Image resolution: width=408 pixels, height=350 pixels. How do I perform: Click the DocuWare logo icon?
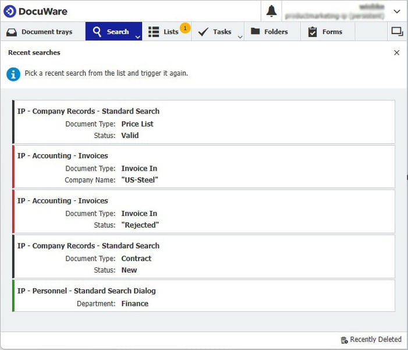pyautogui.click(x=9, y=11)
